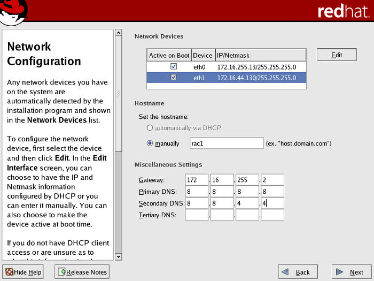Viewport: 374px width, 281px height.
Task: Uncheck Active on Boot for eth0
Action: (174, 66)
